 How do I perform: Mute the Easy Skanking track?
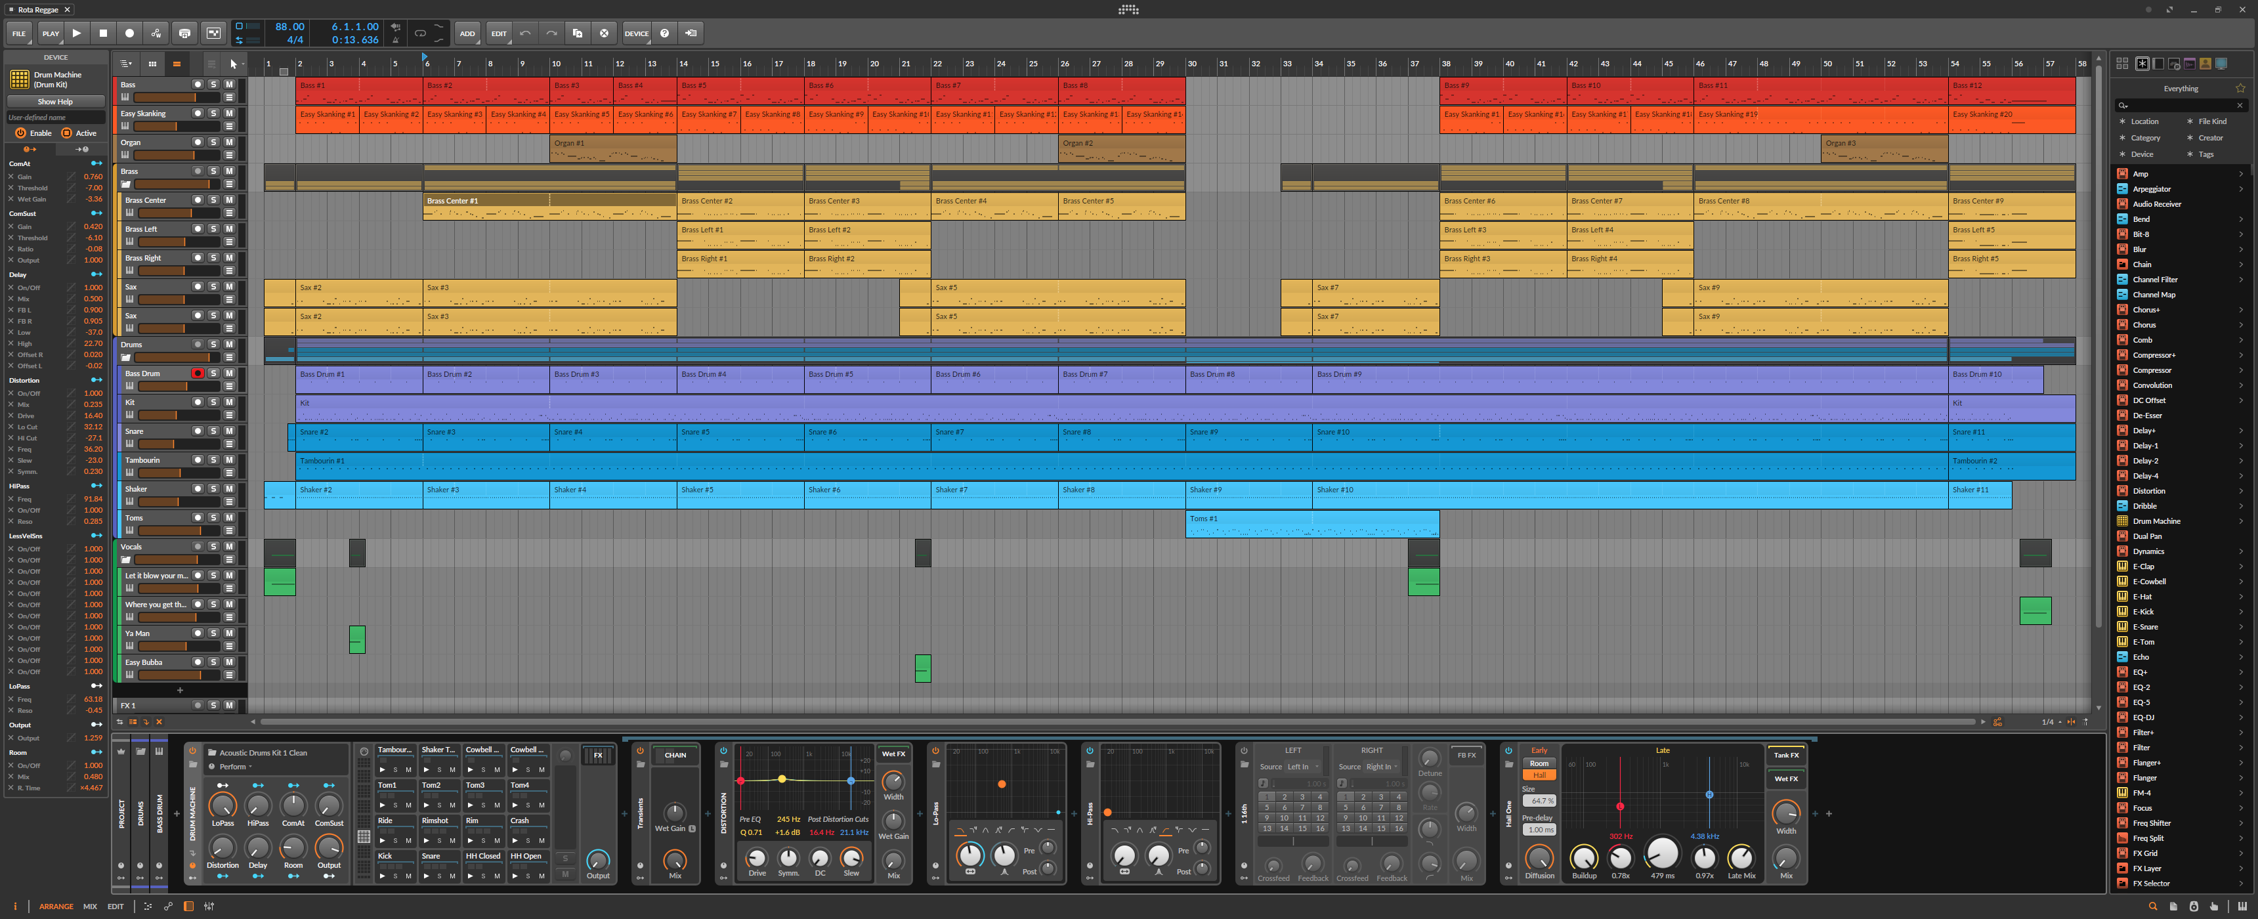229,113
